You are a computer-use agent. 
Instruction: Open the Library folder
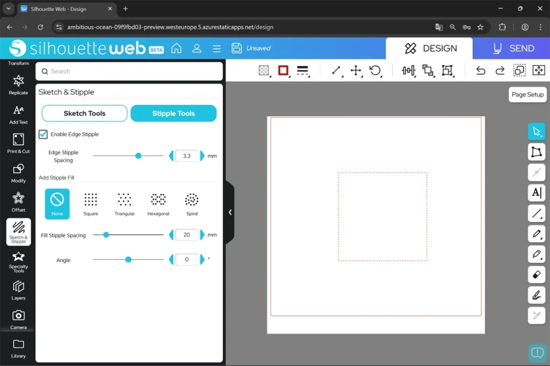[18, 348]
